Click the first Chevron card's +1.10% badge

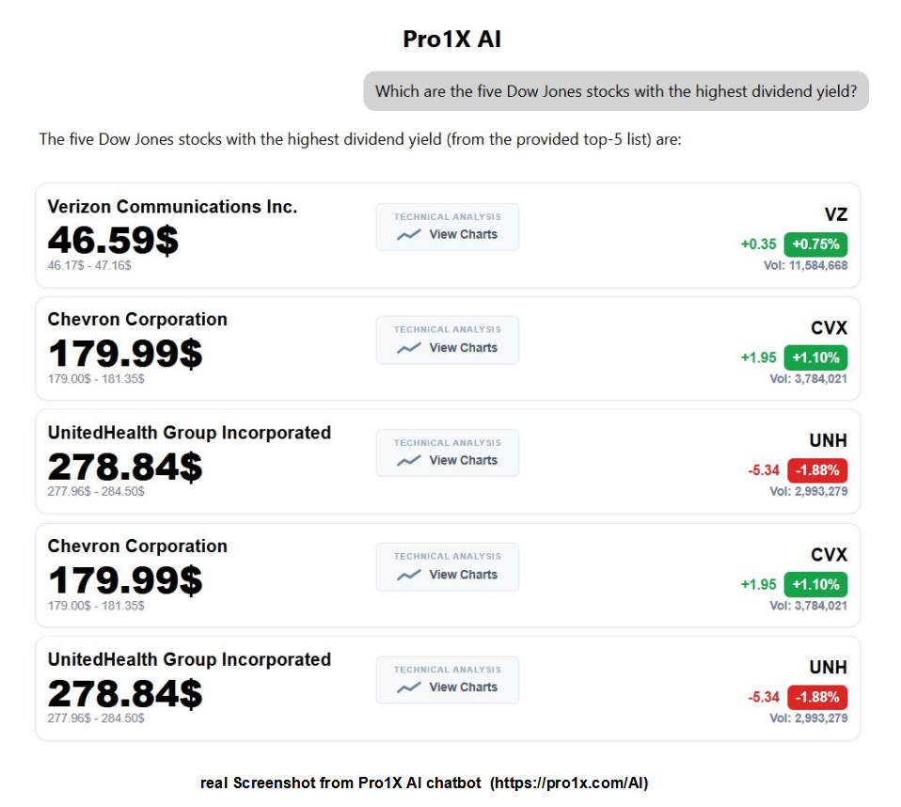(815, 357)
